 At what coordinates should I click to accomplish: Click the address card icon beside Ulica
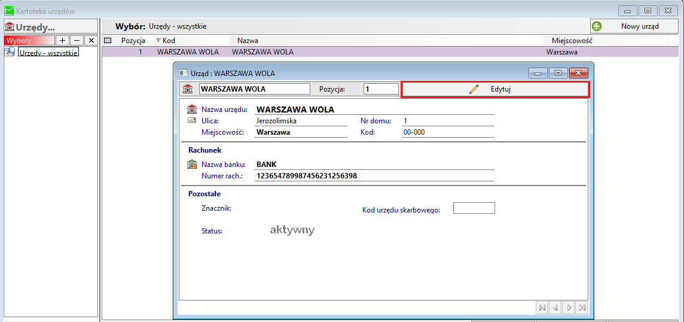pos(192,120)
